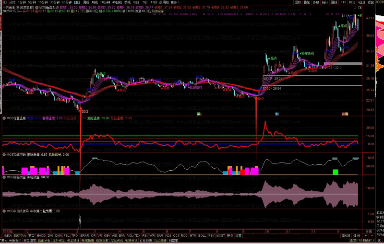The height and width of the screenshot is (244, 384).
Task: Click the spike in MOS牛回头信号 panel
Action: (80, 221)
